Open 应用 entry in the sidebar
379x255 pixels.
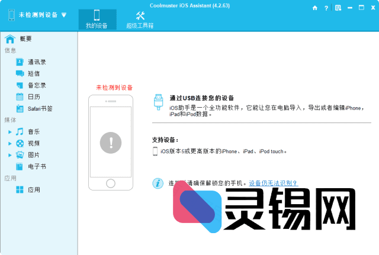(34, 190)
